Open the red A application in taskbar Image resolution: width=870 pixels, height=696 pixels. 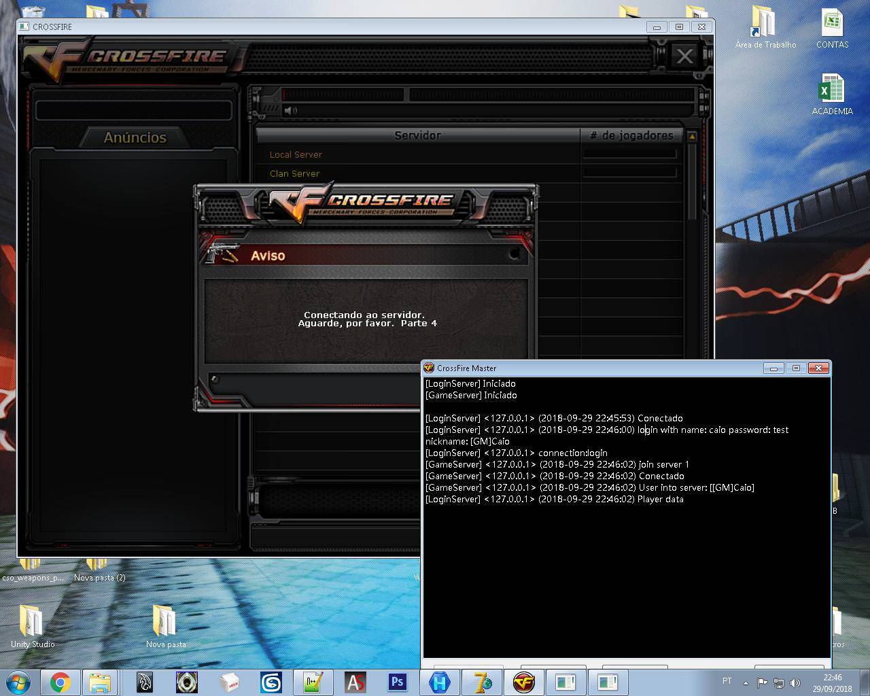(355, 682)
